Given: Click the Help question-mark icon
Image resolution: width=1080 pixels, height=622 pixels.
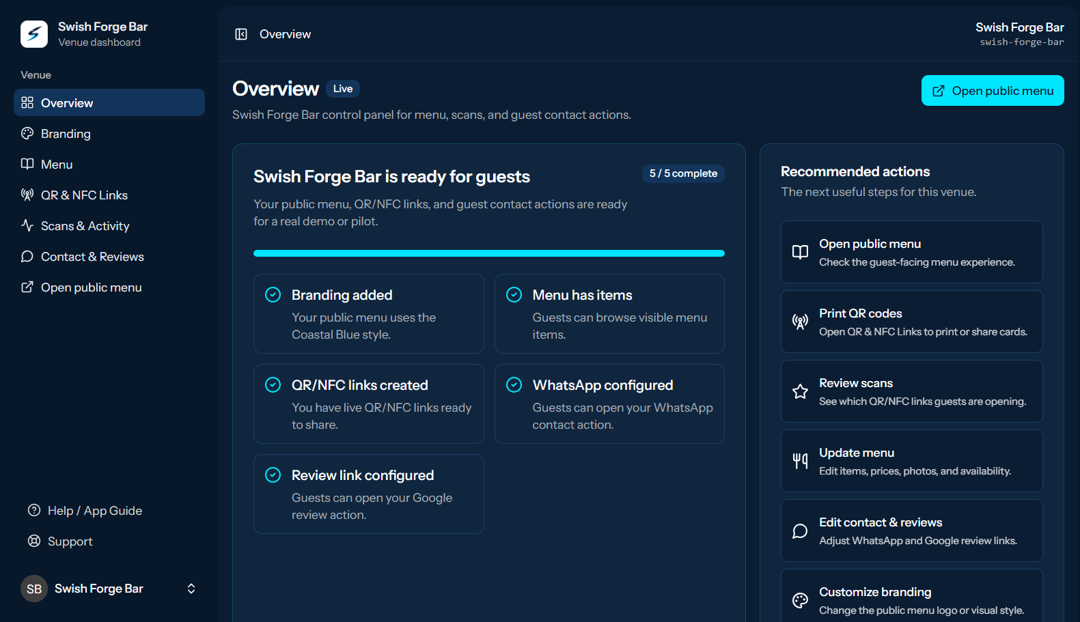Looking at the screenshot, I should [34, 510].
